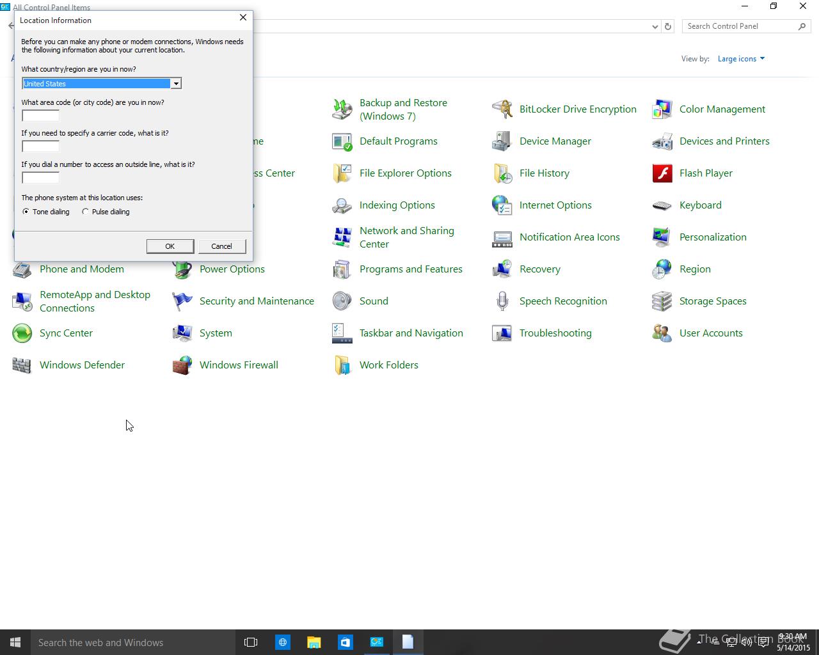Image resolution: width=819 pixels, height=655 pixels.
Task: Expand the country/region dropdown
Action: pyautogui.click(x=175, y=84)
